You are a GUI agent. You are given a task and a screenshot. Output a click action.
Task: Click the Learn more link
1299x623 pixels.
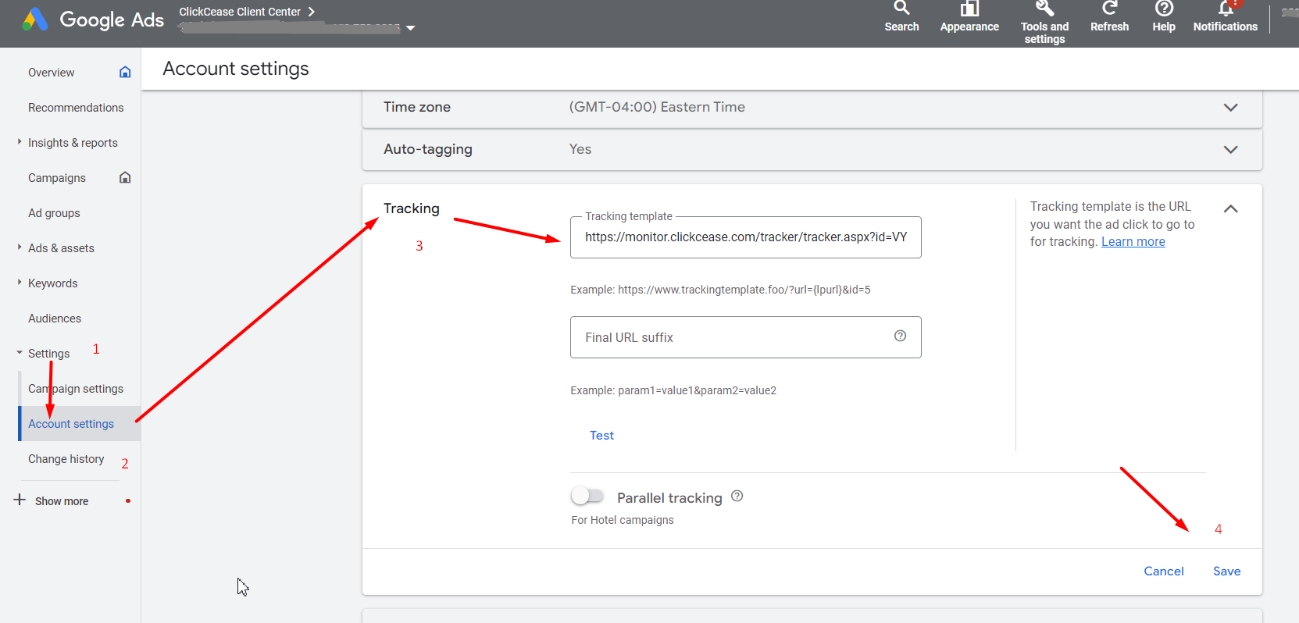pyautogui.click(x=1133, y=242)
